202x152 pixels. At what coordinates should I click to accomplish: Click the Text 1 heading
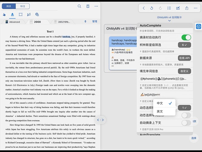point(50,32)
